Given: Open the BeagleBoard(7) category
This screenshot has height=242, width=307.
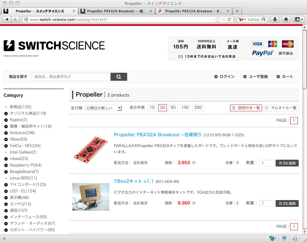Looking at the screenshot, I should [x=24, y=172].
